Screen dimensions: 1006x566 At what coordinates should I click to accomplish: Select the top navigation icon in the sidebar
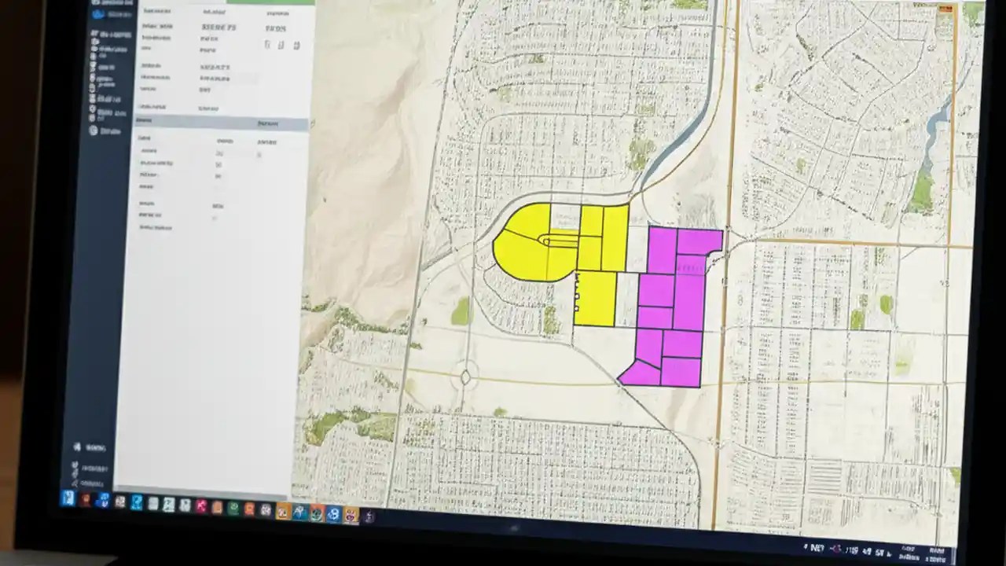coord(97,2)
